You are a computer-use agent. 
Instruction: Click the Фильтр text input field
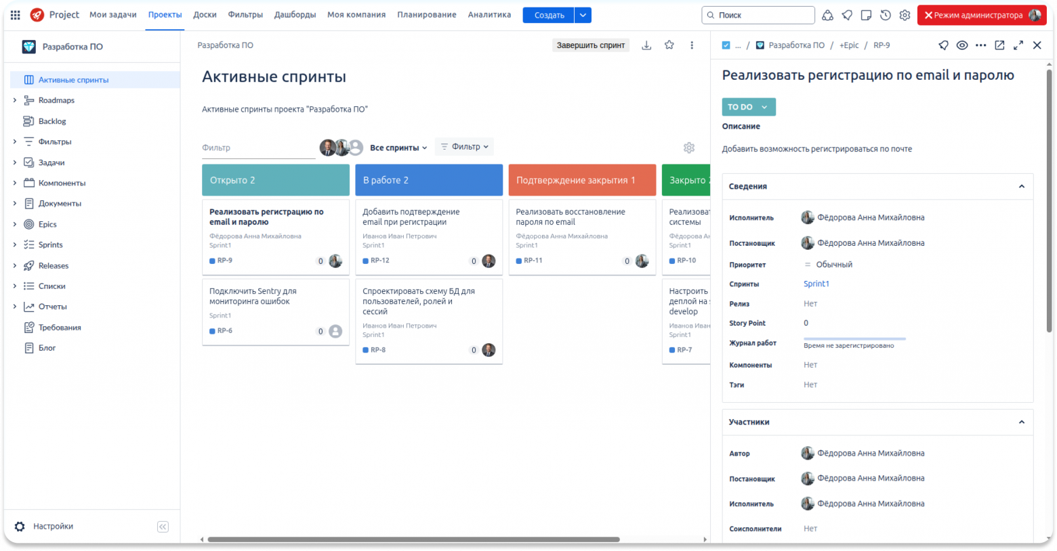point(259,148)
